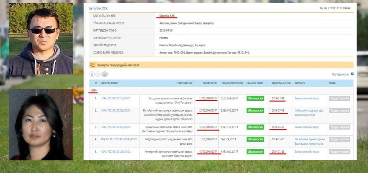This screenshot has width=368, height=173.
Task: Collapse the 2024 year group row
Action: (94, 90)
